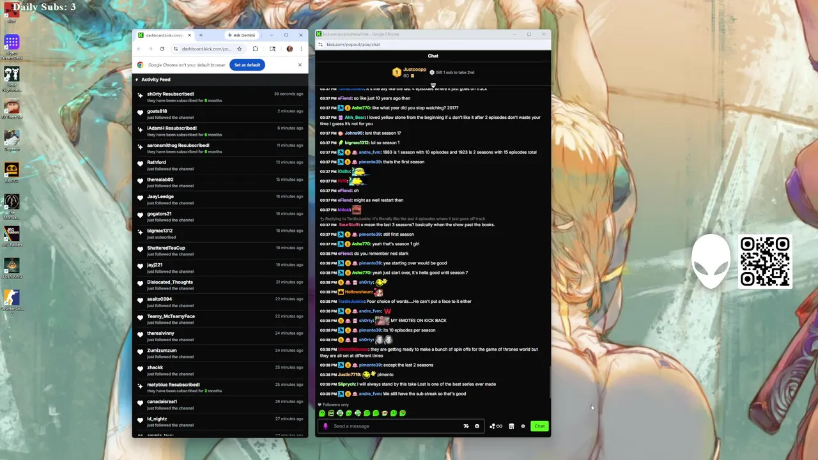Open Chrome three-dot menu in dashboard window
This screenshot has width=818, height=460.
(301, 49)
